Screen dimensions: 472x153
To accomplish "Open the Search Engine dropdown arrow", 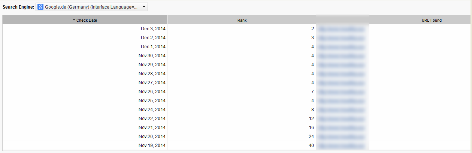I will 144,7.
